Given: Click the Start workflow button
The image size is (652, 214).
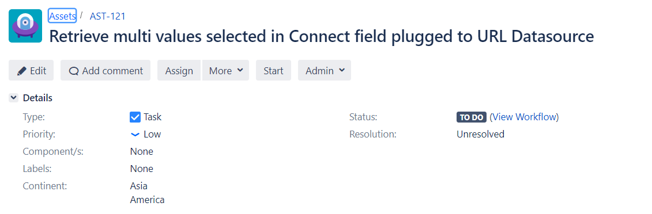Looking at the screenshot, I should click(x=273, y=71).
